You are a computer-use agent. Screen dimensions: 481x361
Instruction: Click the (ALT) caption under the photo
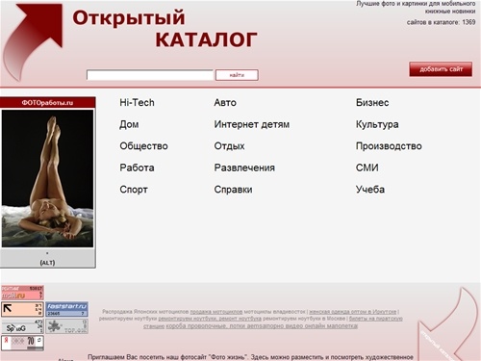coord(47,263)
